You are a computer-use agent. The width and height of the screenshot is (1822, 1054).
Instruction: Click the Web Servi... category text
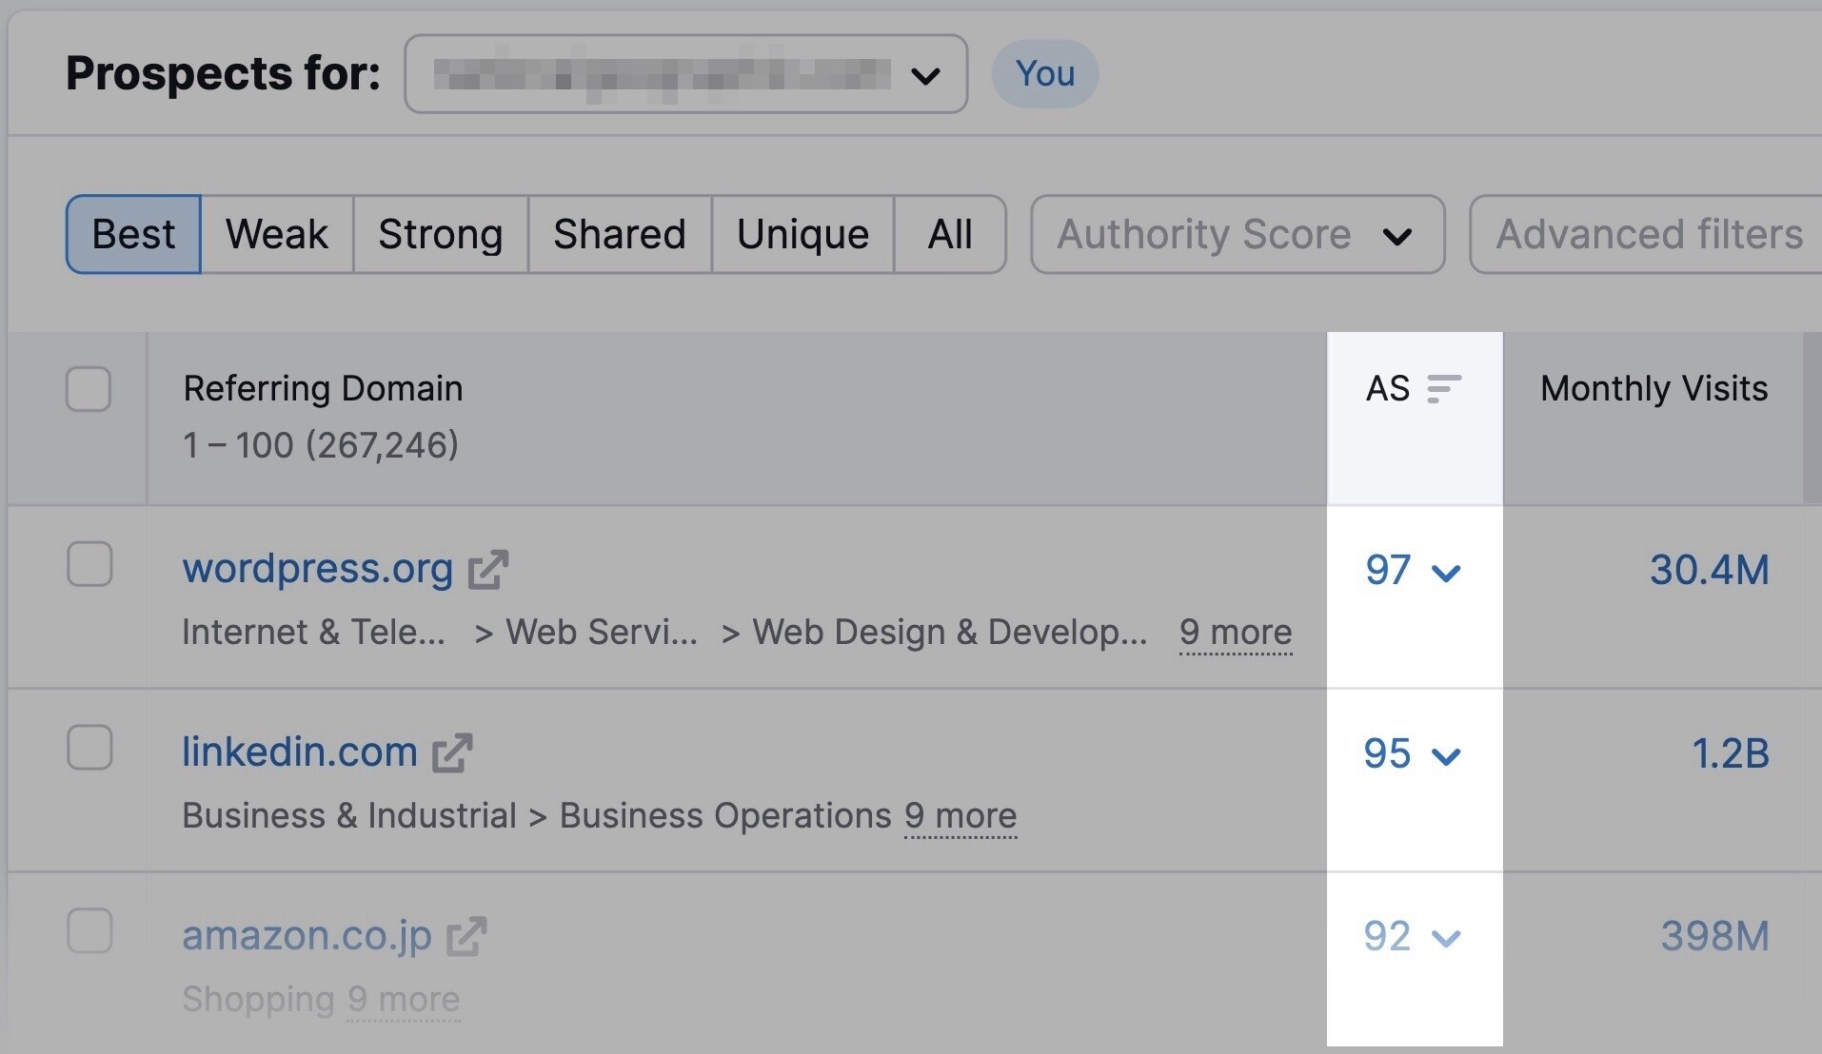(602, 633)
